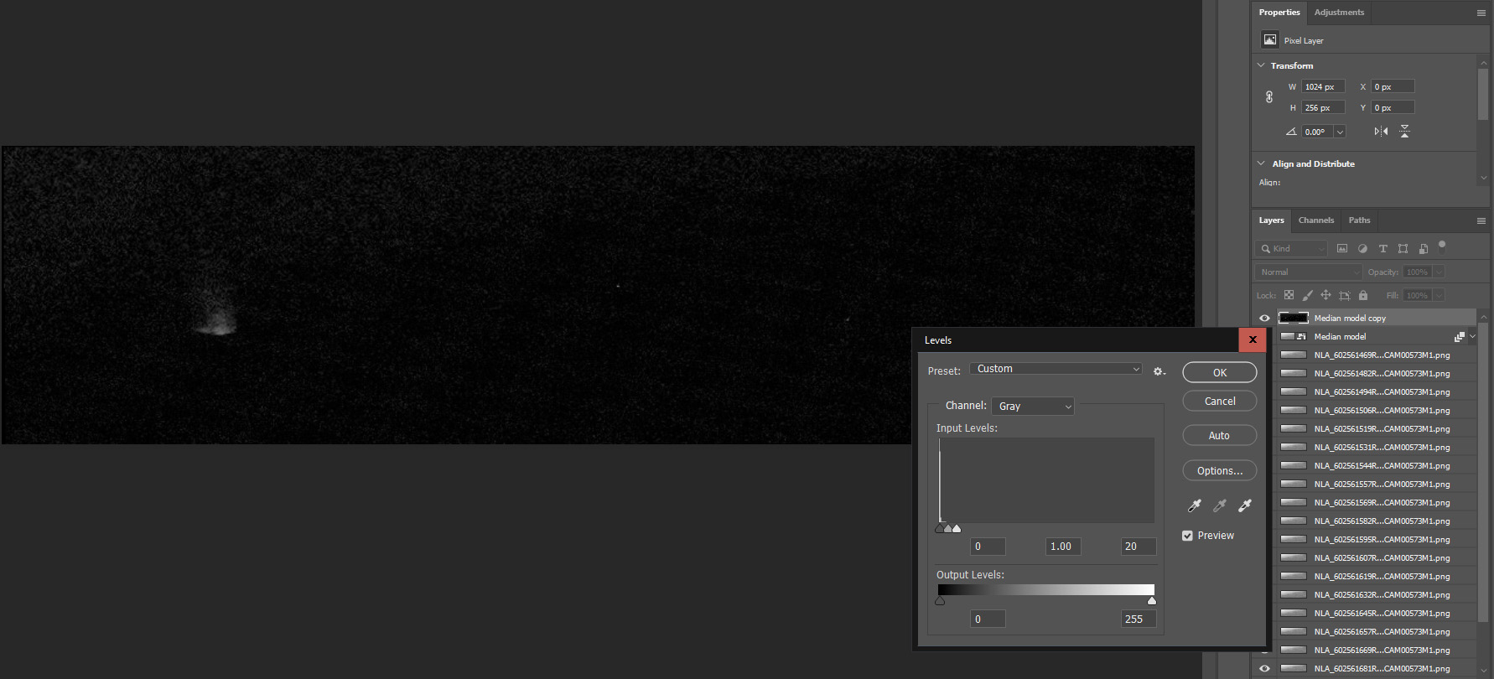Click the flip horizontal icon in Transform

pos(1381,132)
